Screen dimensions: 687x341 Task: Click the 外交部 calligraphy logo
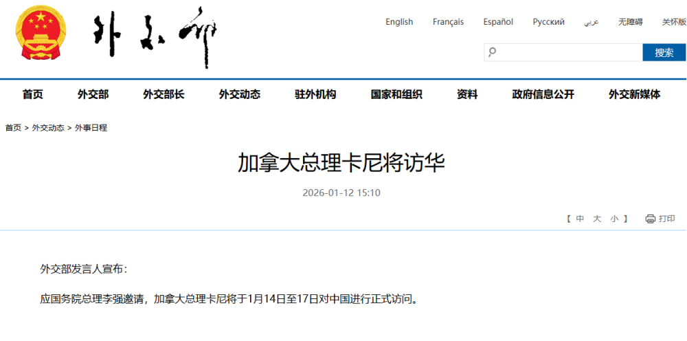[x=155, y=36]
